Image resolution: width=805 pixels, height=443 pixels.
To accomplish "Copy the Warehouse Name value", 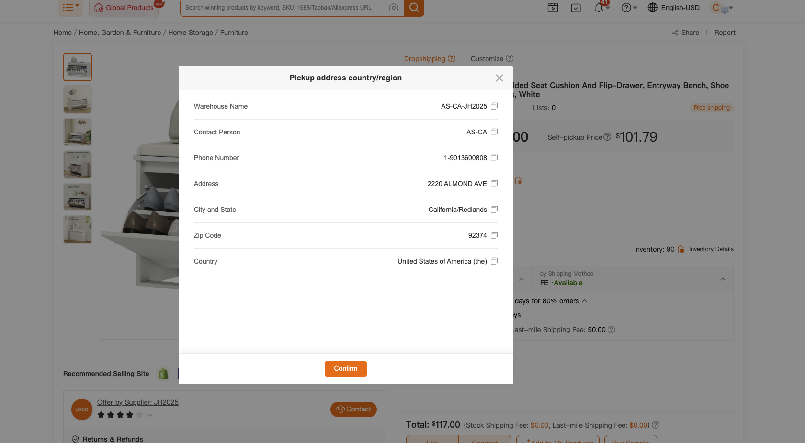I will [x=494, y=106].
